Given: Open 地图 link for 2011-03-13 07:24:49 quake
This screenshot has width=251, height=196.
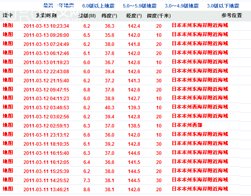Looking at the screenshot, I should pos(8,44).
